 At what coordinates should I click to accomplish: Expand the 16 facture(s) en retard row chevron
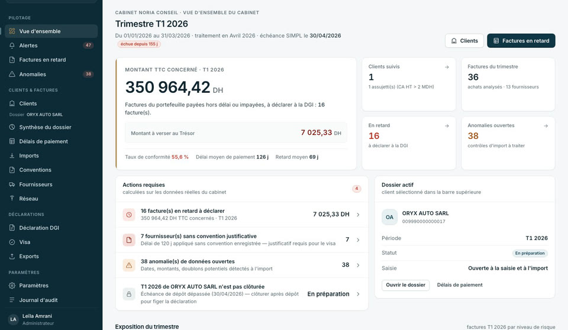pos(358,215)
